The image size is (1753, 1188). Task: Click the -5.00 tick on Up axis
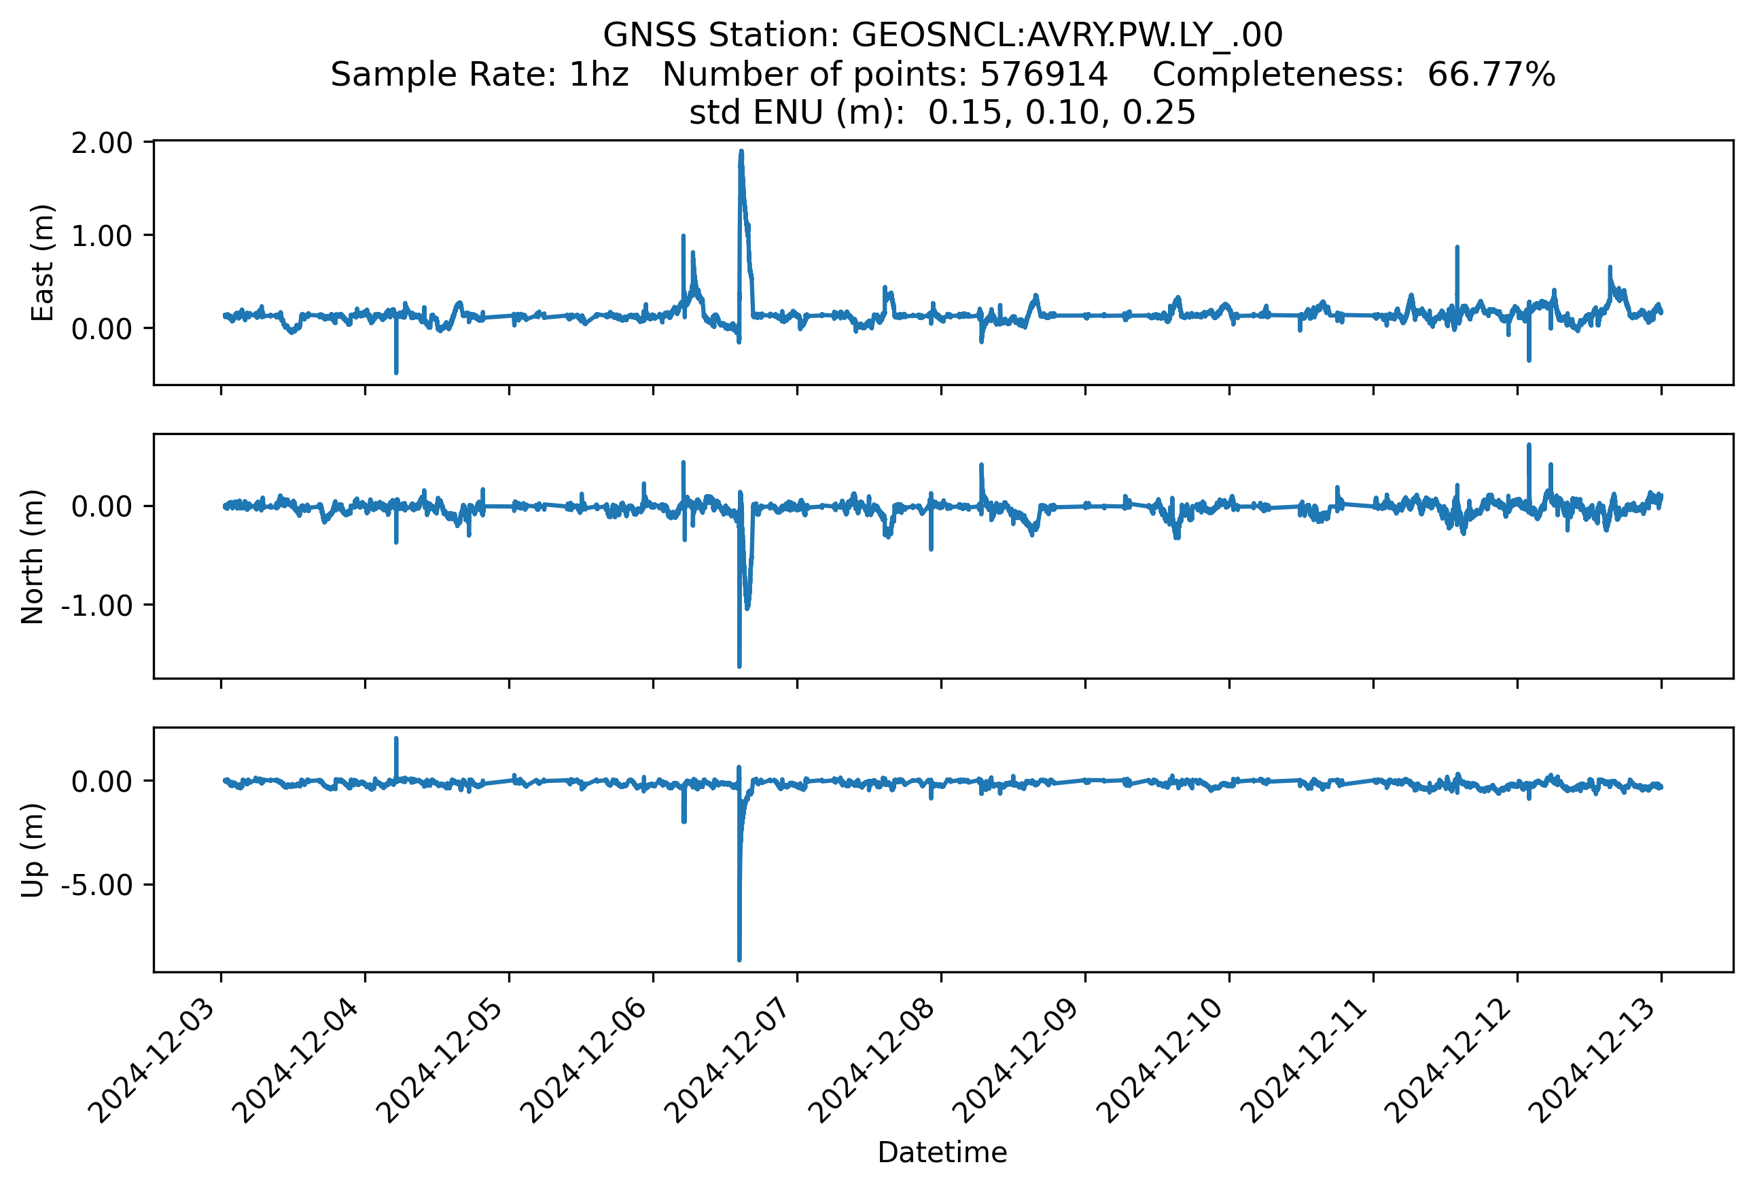coord(96,885)
